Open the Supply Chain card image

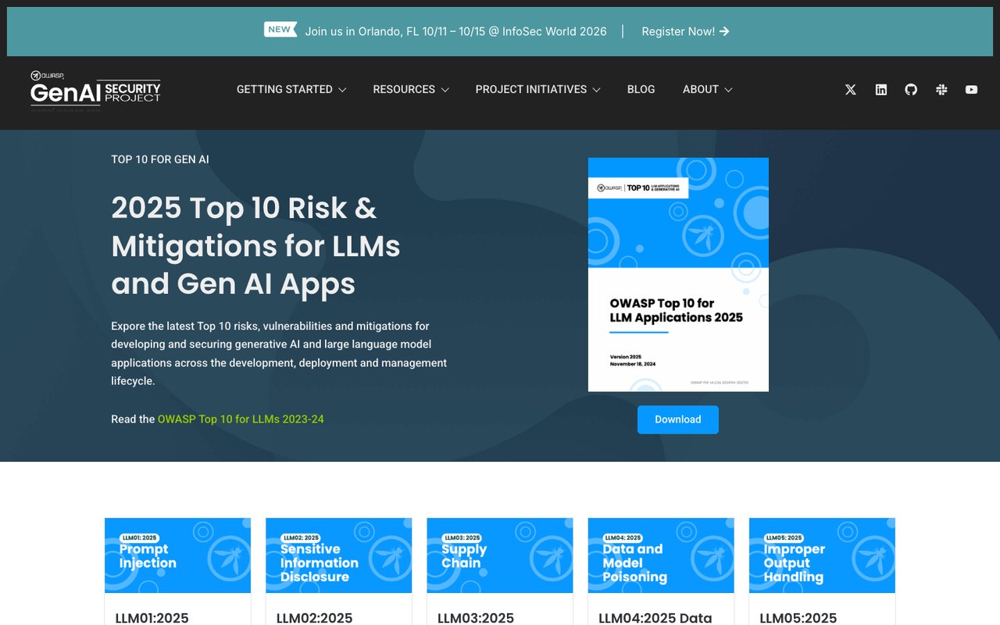point(500,555)
